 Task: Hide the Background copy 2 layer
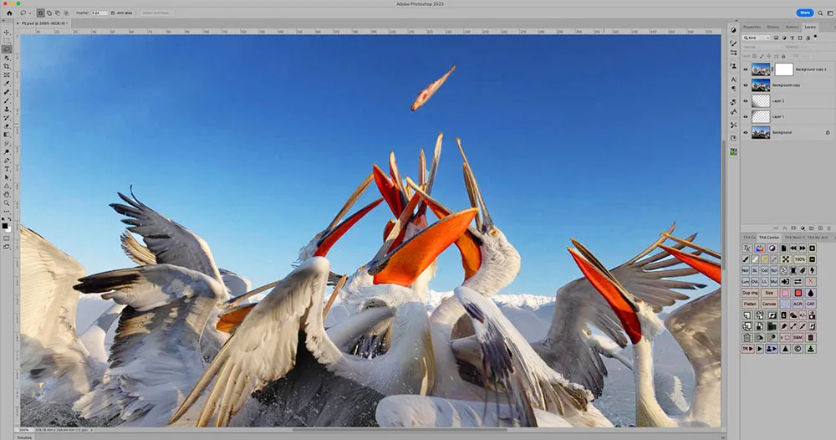coord(746,69)
